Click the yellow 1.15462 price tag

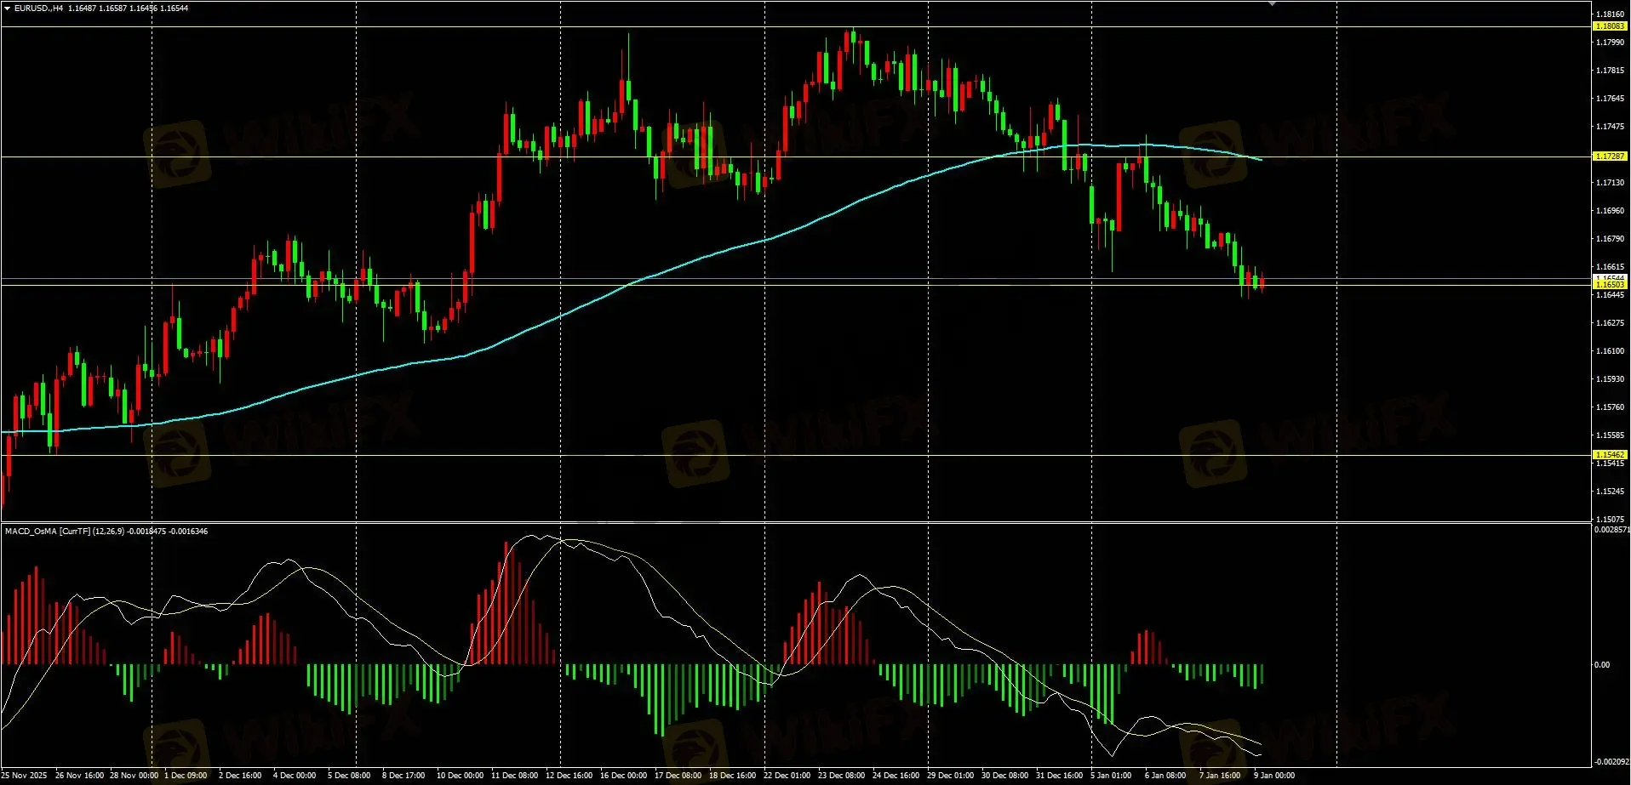[1610, 455]
